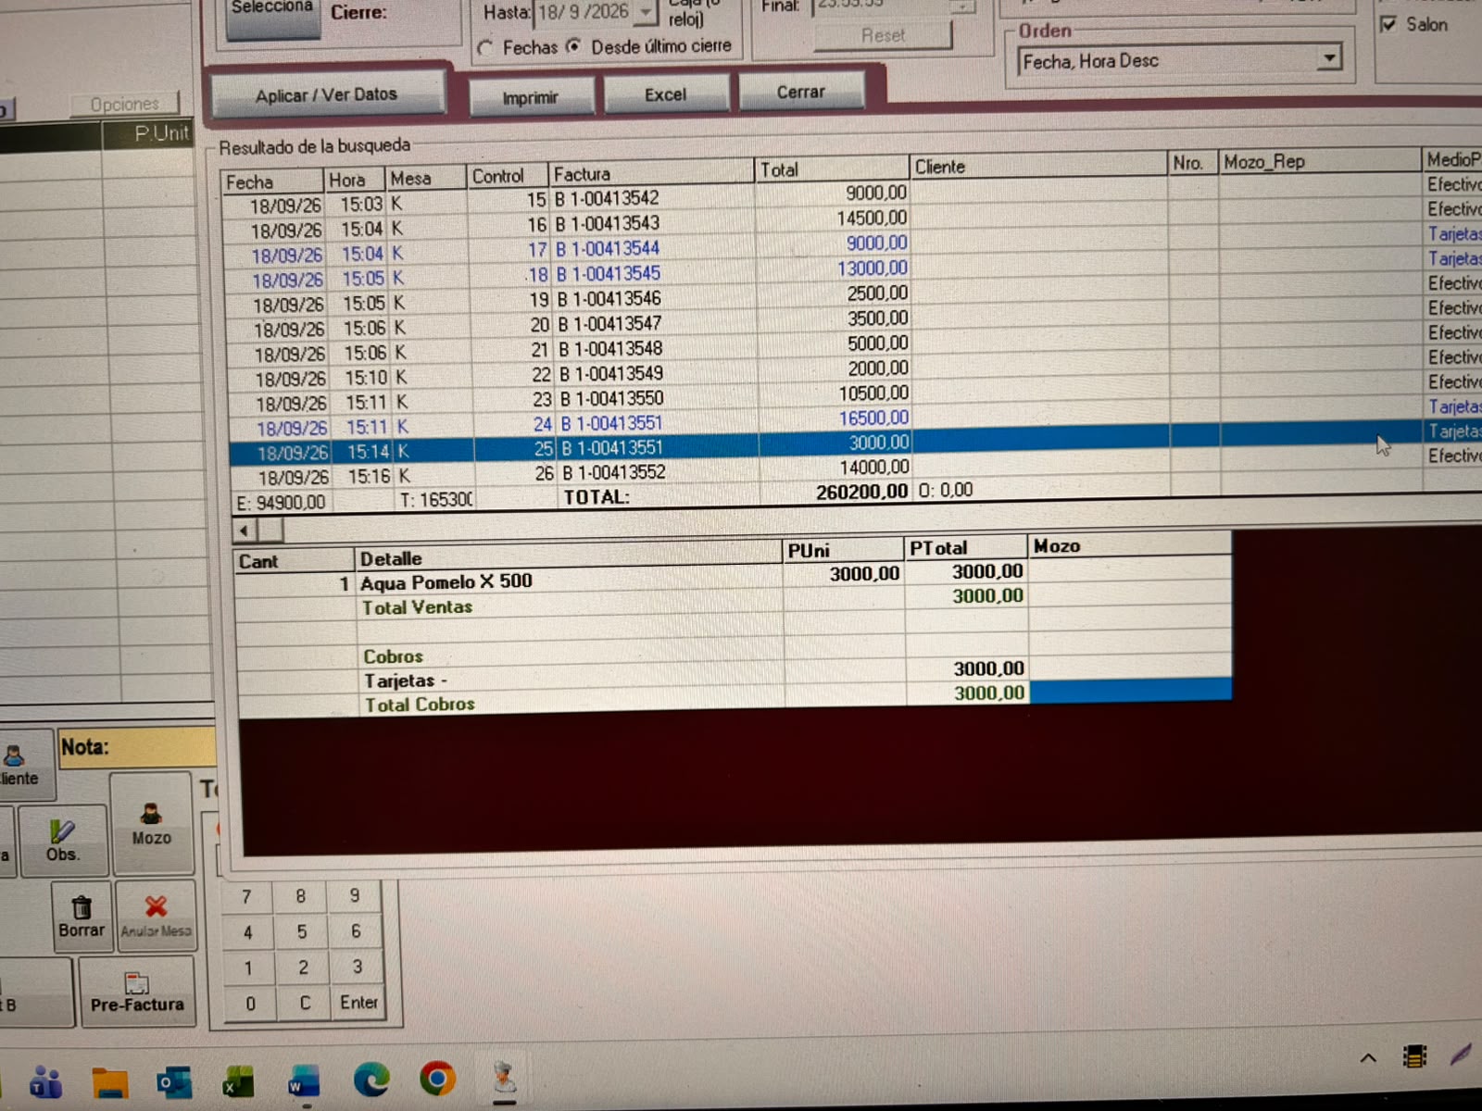
Task: Expand the Orden sort dropdown
Action: pyautogui.click(x=1330, y=58)
